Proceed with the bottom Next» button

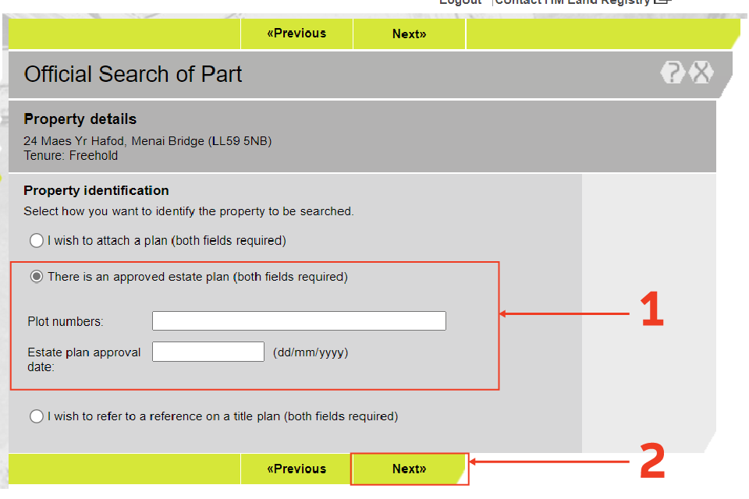pyautogui.click(x=409, y=469)
